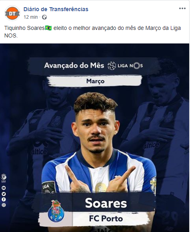Click the FC Porto club crest

pyautogui.click(x=56, y=211)
